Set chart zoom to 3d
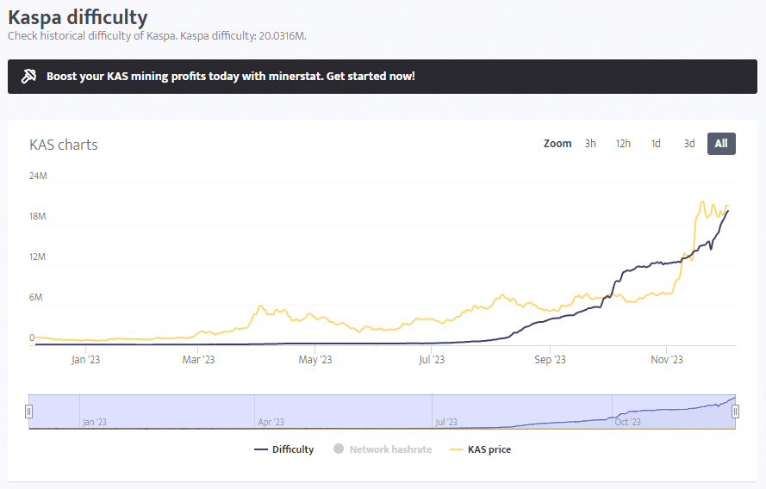The image size is (766, 489). (x=689, y=144)
